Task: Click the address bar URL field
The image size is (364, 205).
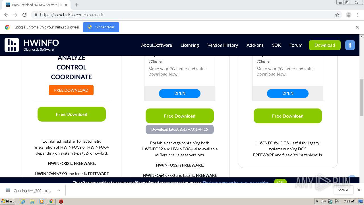Action: [x=182, y=15]
